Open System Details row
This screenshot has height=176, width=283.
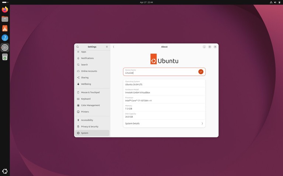click(164, 123)
